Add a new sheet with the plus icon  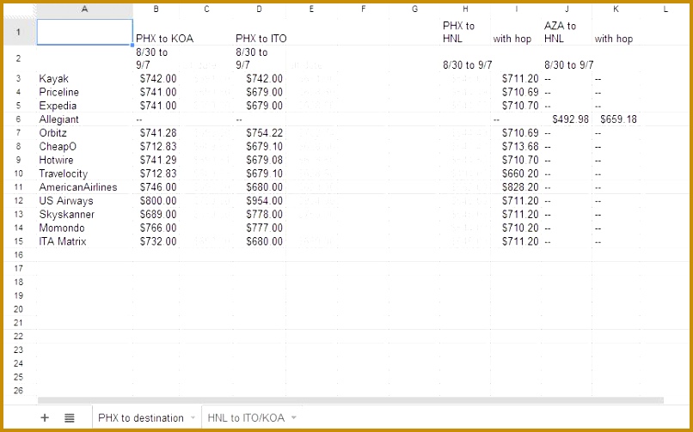[45, 417]
